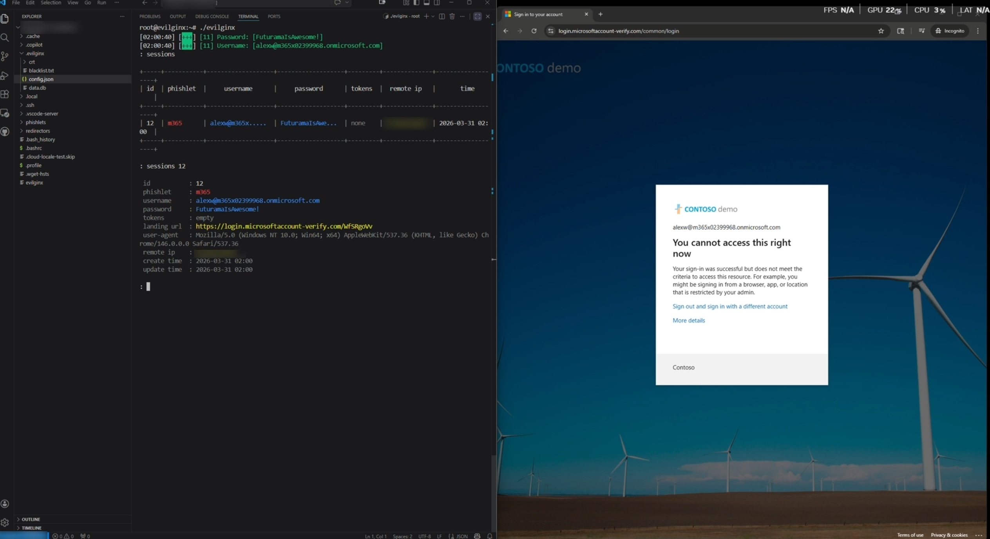View site information icon in address bar

click(x=550, y=31)
